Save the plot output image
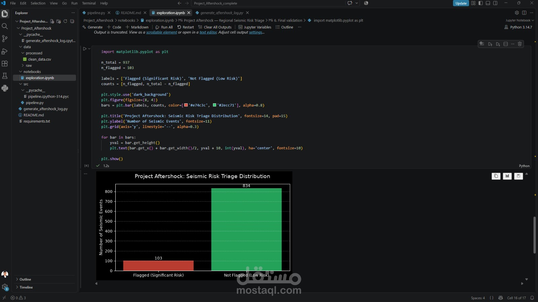 tap(518, 176)
